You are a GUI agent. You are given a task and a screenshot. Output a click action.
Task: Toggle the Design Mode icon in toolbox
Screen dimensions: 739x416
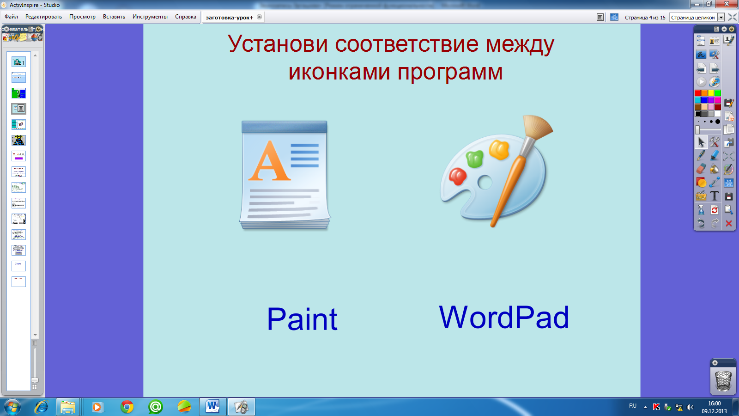[x=729, y=183]
